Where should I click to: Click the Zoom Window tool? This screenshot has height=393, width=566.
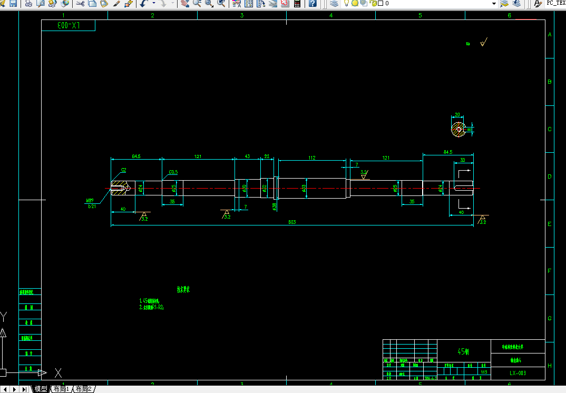tap(209, 3)
